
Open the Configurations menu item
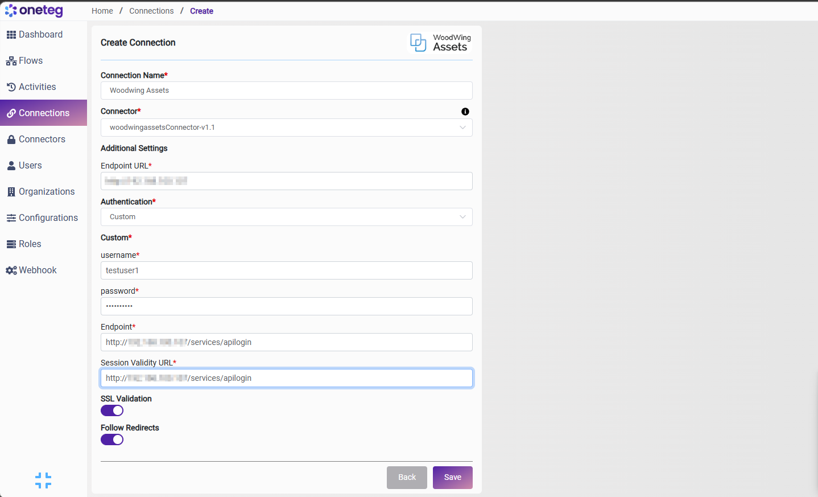(43, 218)
